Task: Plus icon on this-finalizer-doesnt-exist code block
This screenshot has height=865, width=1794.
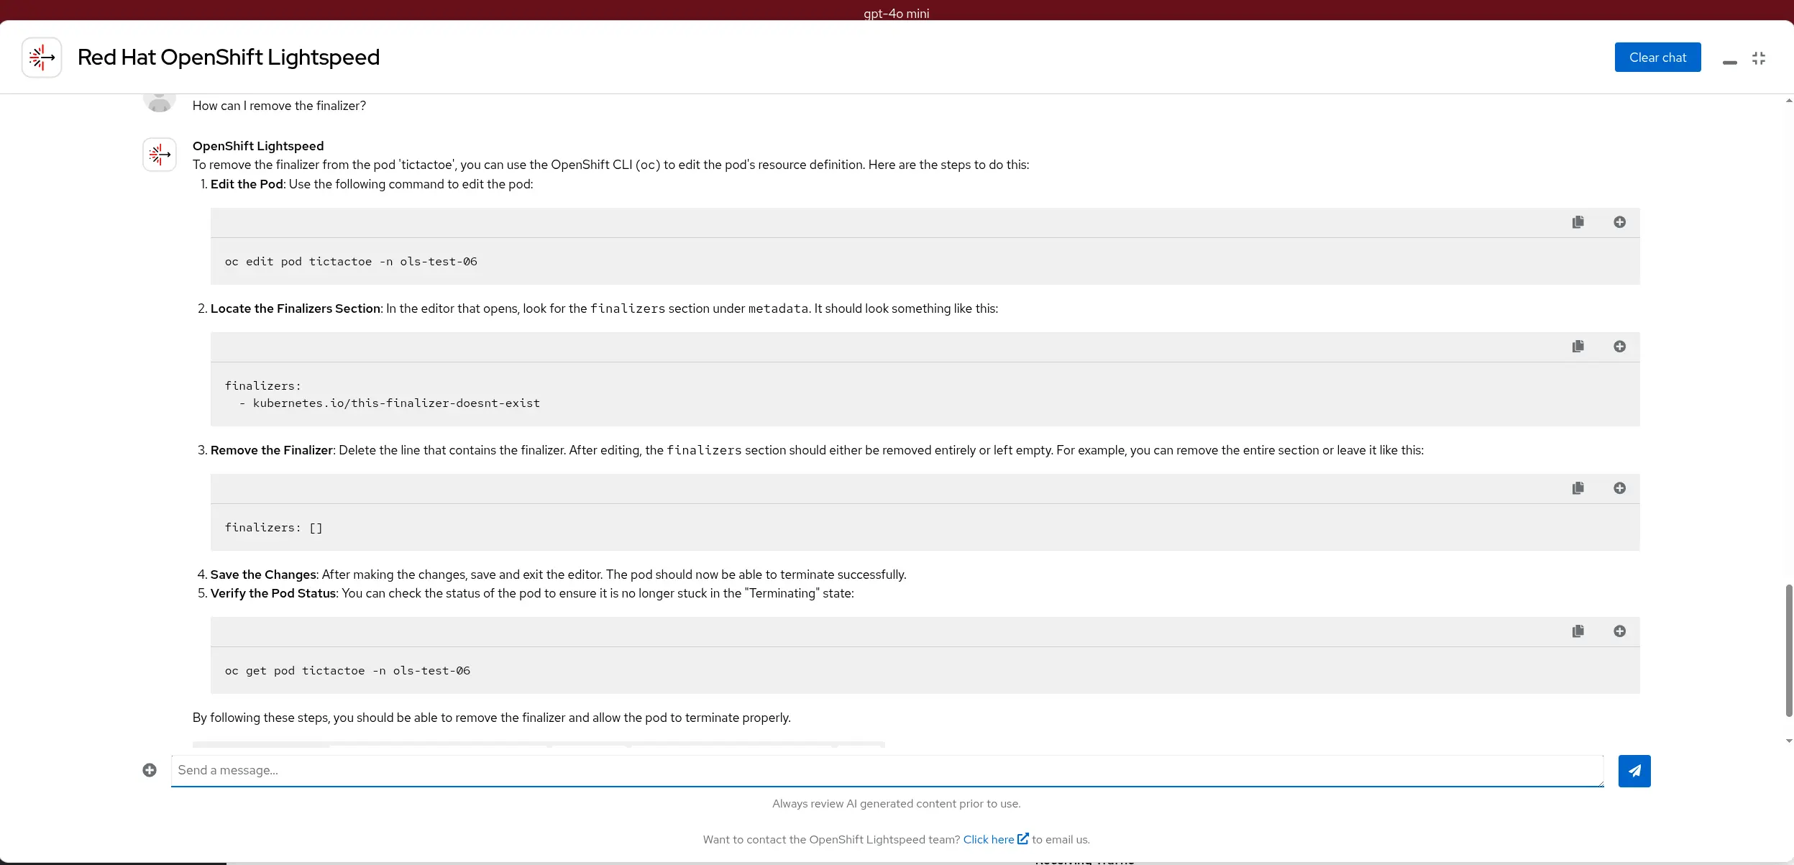Action: tap(1619, 347)
